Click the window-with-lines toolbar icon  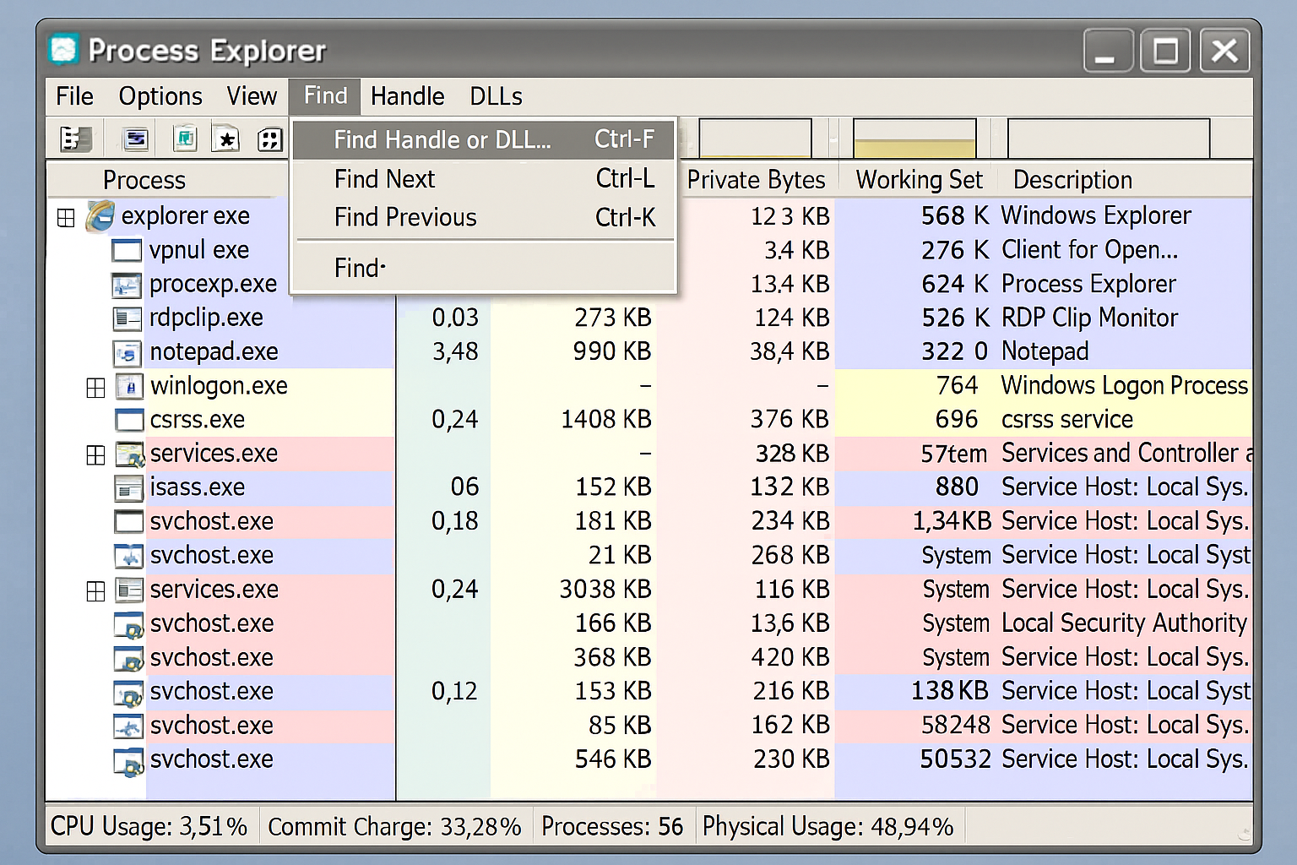pyautogui.click(x=135, y=139)
